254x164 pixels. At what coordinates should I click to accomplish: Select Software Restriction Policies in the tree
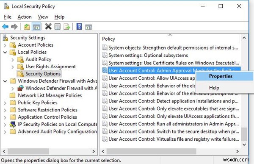pos(47,110)
